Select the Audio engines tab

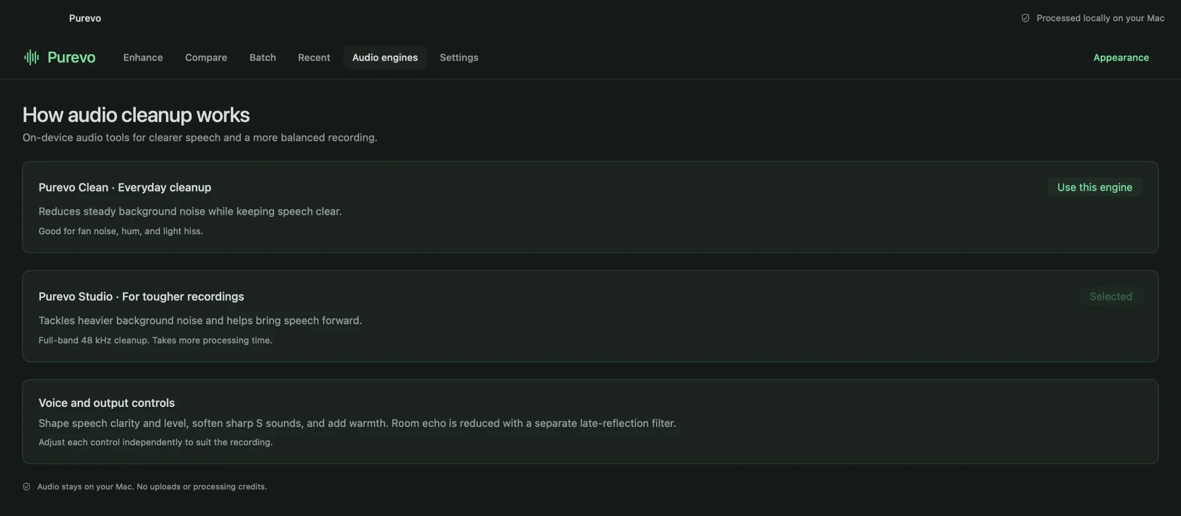[x=385, y=57]
